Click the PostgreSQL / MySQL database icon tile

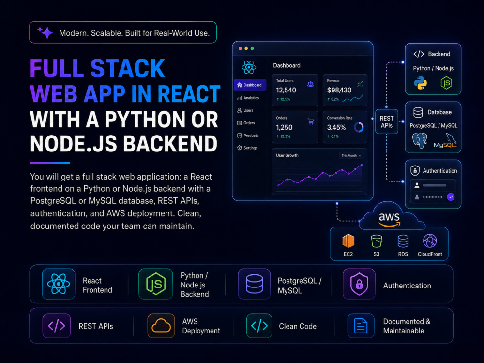tap(255, 284)
